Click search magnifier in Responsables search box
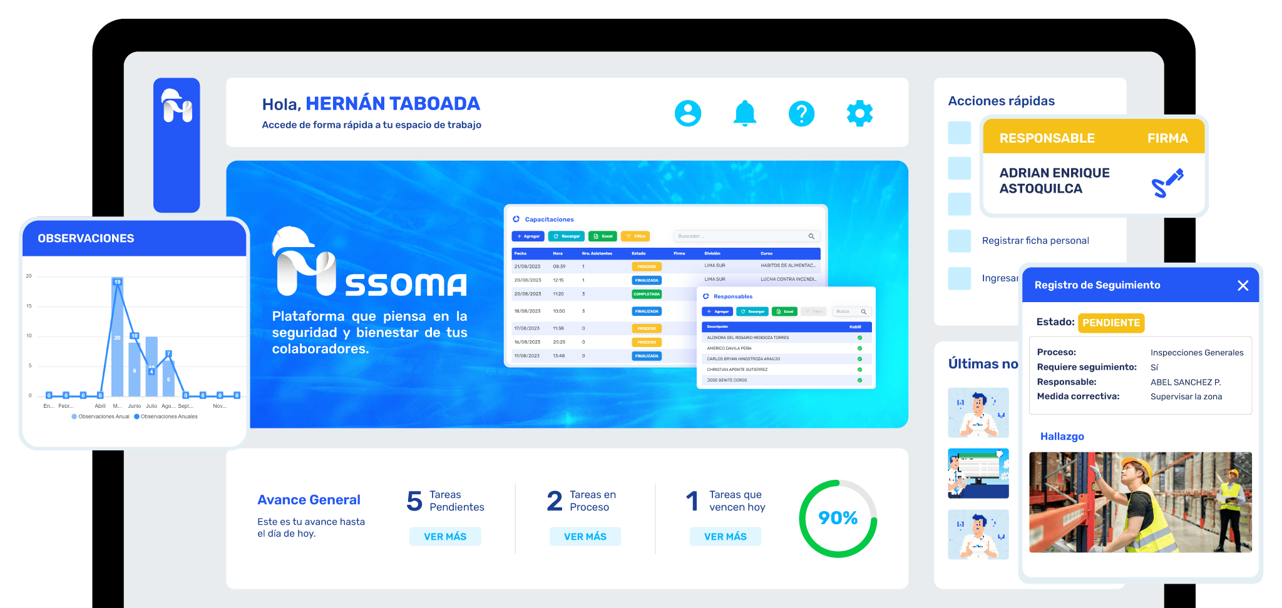 [x=863, y=312]
